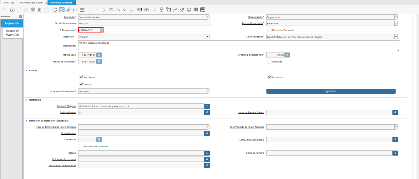419x179 pixels.
Task: Collapse the Referencia section
Action: click(x=26, y=100)
